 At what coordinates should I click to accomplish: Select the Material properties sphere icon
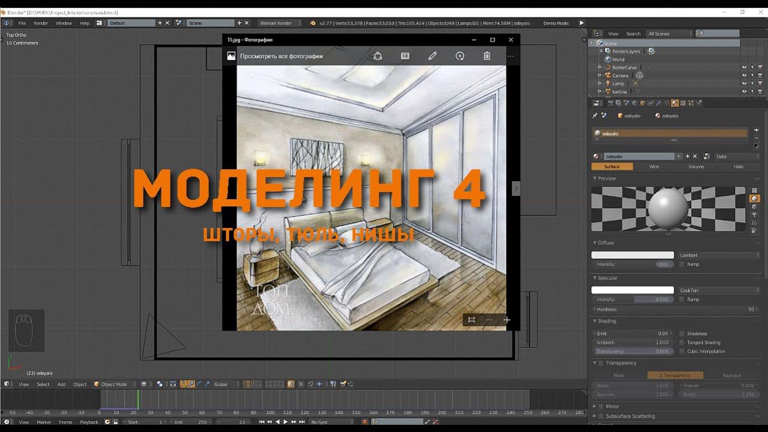tap(675, 103)
